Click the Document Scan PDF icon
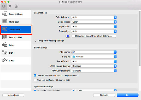 tap(5, 13)
